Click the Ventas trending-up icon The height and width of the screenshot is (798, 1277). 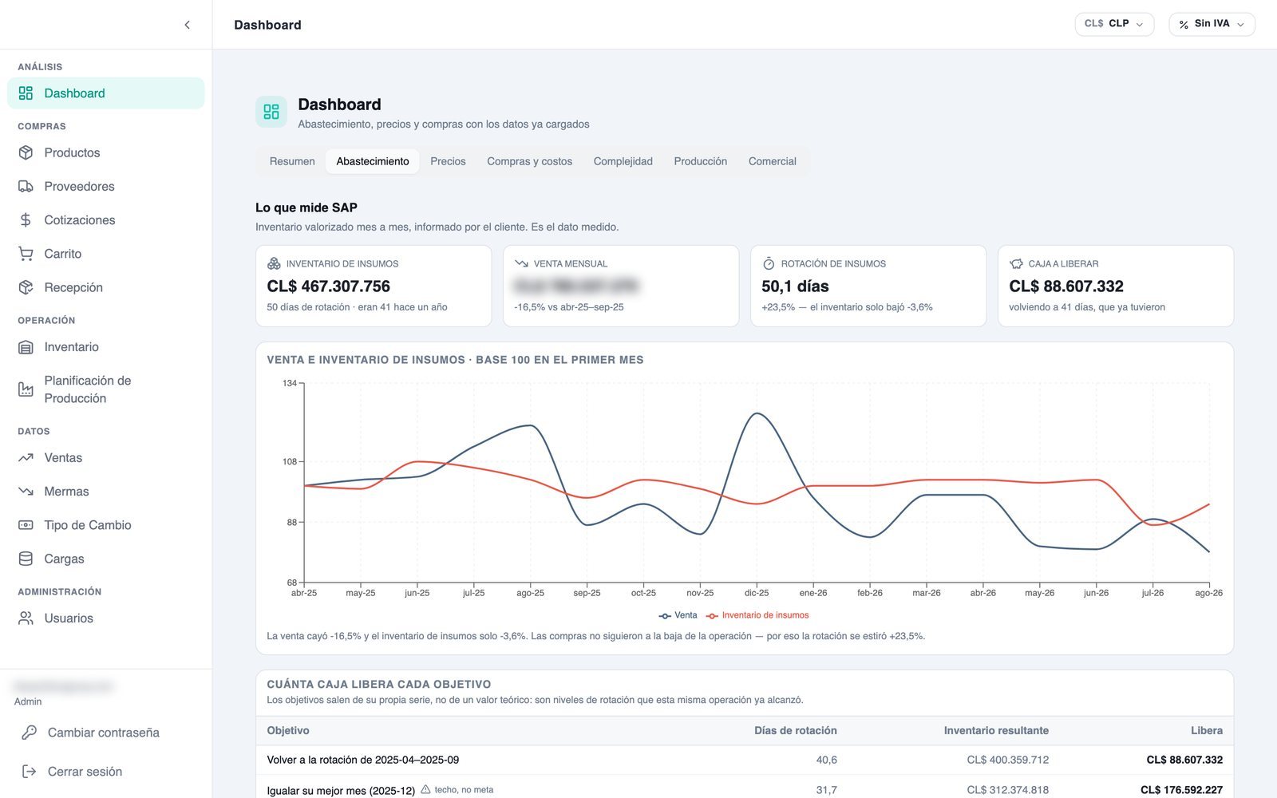pyautogui.click(x=26, y=458)
